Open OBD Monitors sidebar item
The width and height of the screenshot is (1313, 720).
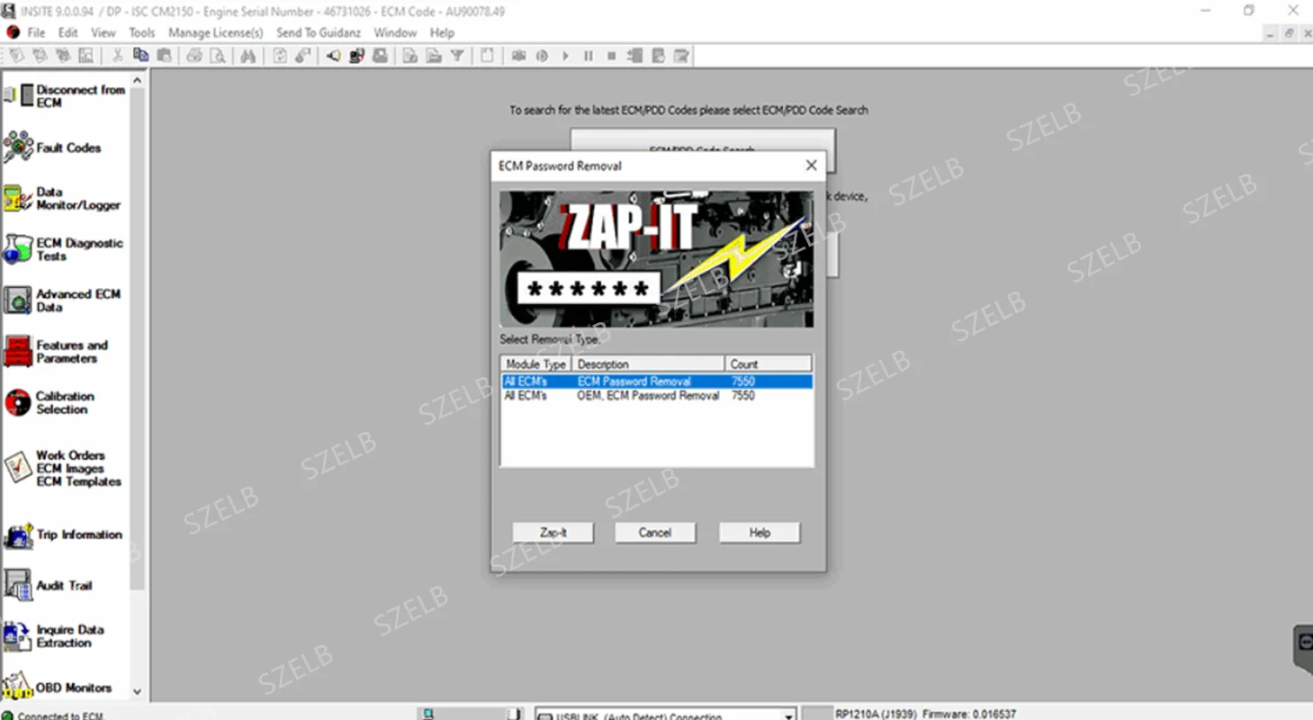[x=58, y=688]
